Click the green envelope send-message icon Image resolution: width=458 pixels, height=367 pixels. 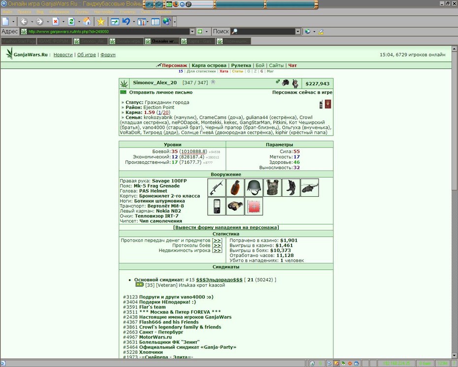[x=123, y=92]
